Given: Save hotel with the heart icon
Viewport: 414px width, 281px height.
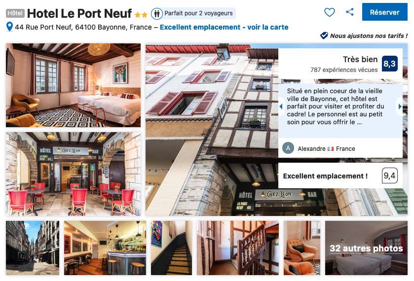Looking at the screenshot, I should pos(329,12).
